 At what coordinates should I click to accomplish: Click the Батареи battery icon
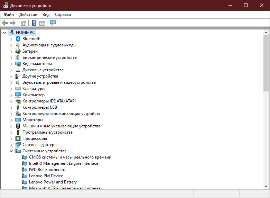click(18, 51)
